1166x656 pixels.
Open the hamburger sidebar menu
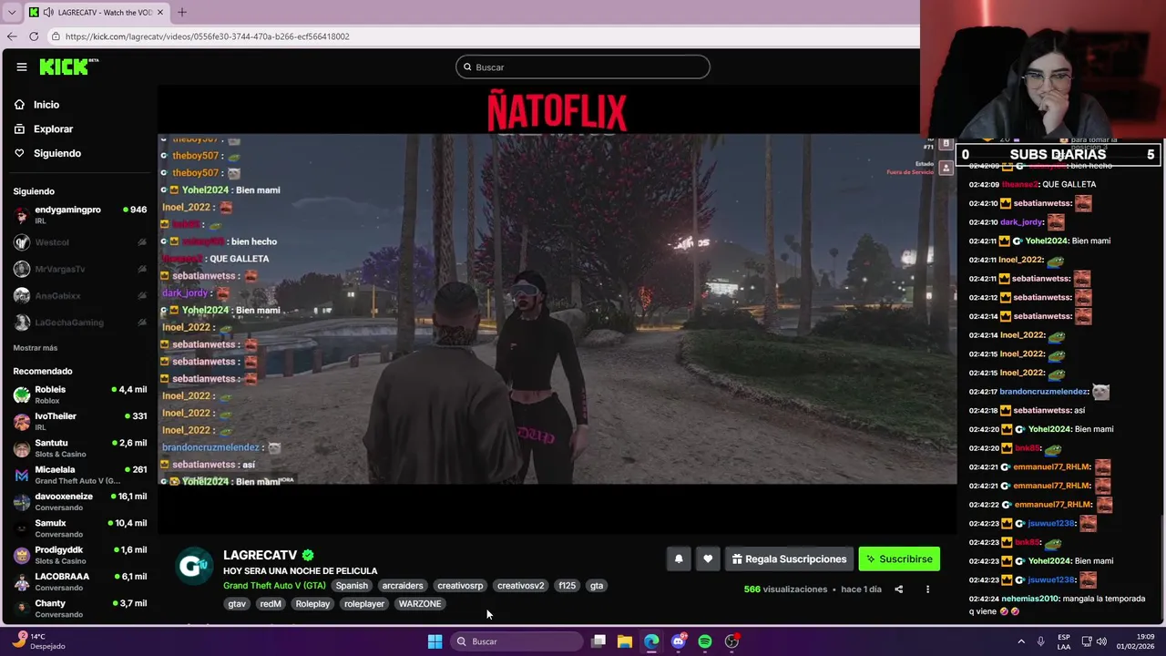21,67
